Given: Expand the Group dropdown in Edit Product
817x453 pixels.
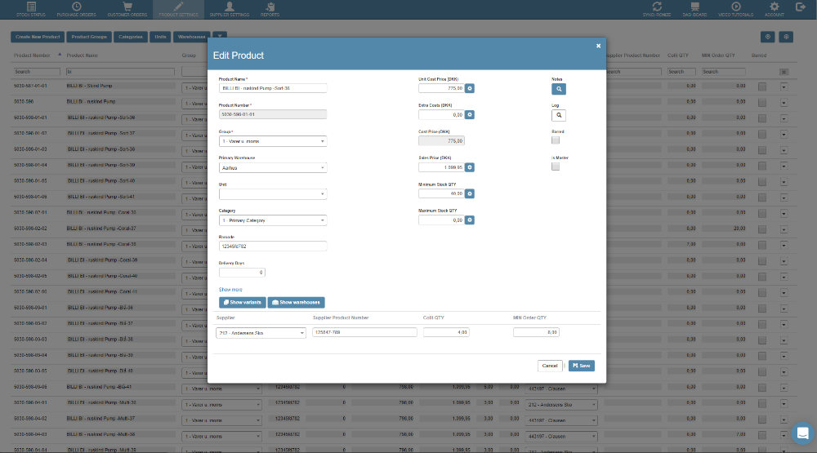Looking at the screenshot, I should (273, 141).
